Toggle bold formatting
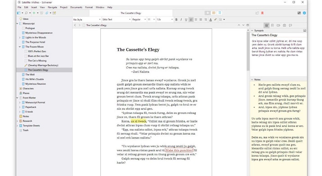The width and height of the screenshot is (322, 176). tap(176, 19)
